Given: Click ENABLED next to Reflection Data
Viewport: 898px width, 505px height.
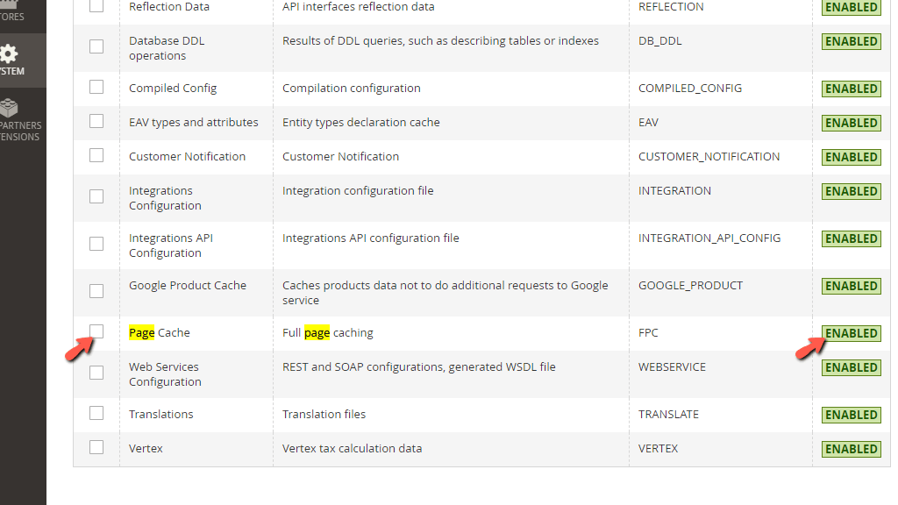Looking at the screenshot, I should (x=851, y=6).
